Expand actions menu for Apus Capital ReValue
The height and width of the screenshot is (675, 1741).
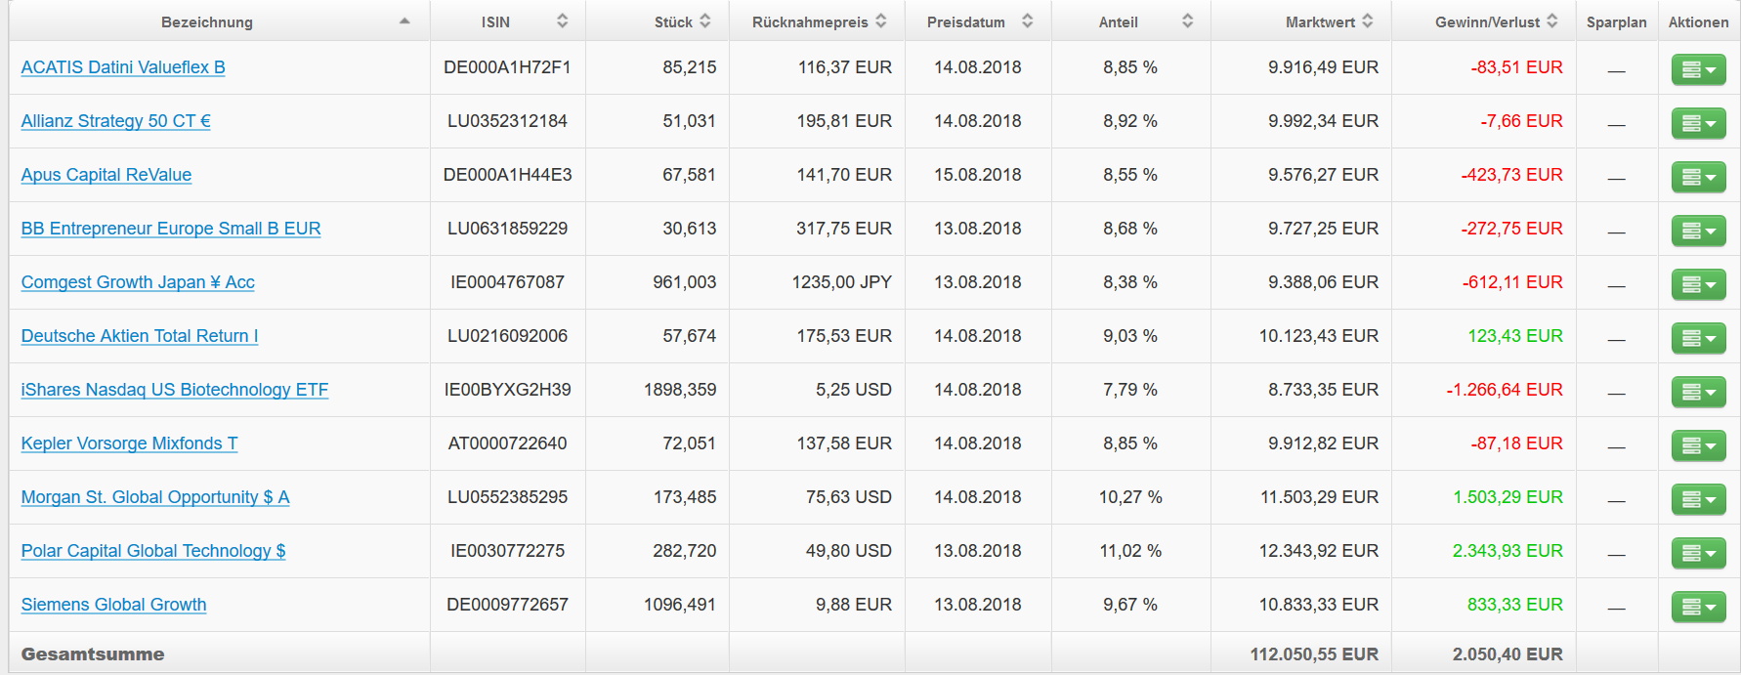point(1699,177)
